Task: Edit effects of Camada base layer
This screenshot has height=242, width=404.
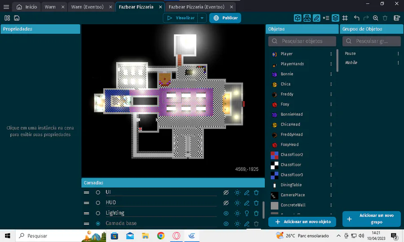Action: 237,224
